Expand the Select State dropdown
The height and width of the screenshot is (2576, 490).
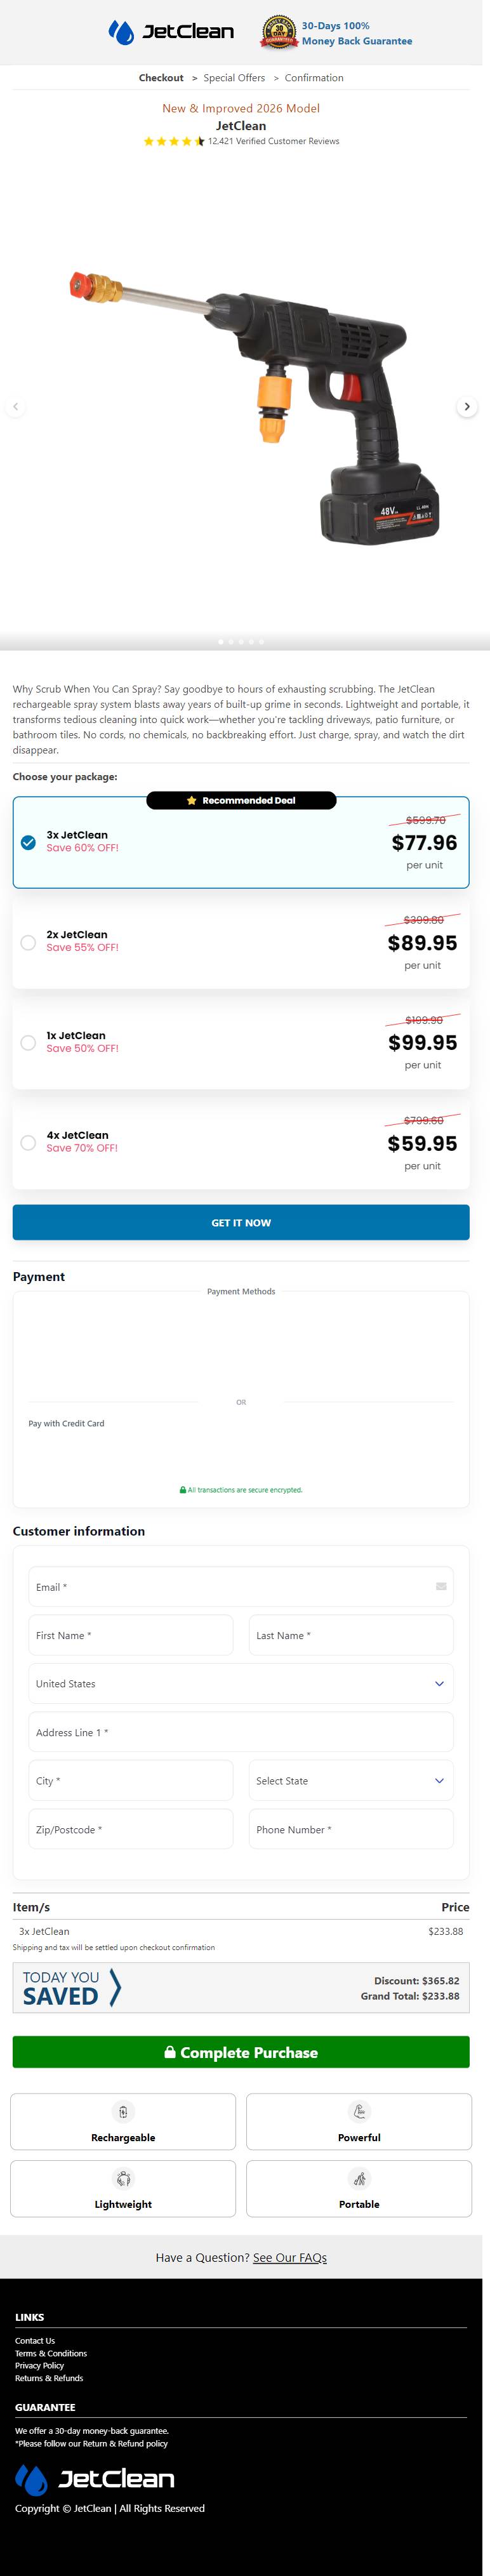pos(350,1780)
